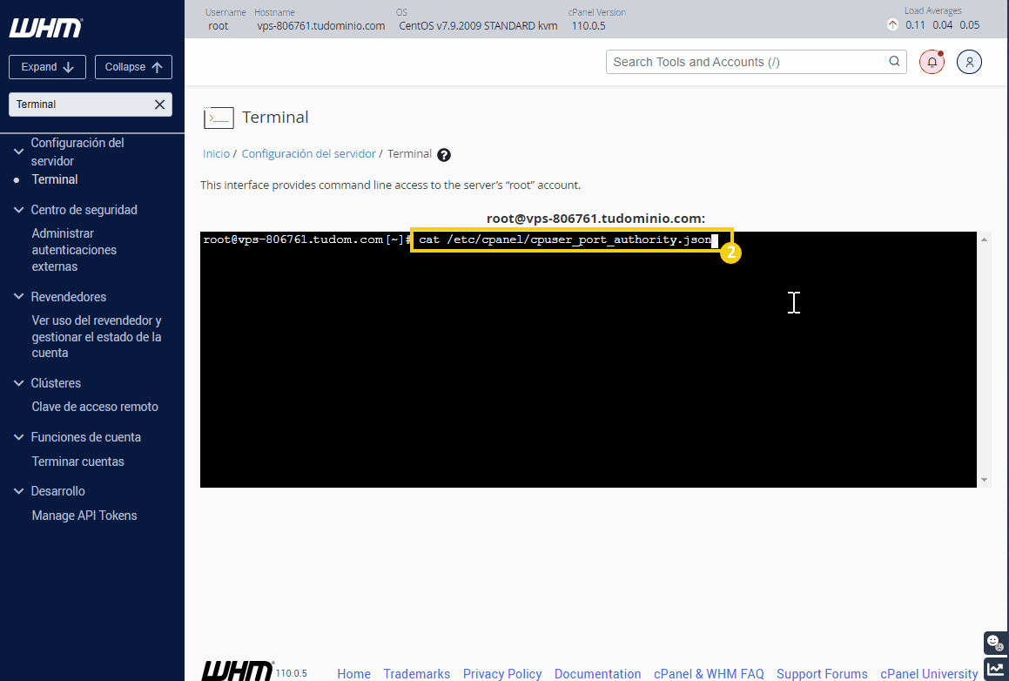
Task: Expand all sidebar menu sections
Action: pos(47,67)
